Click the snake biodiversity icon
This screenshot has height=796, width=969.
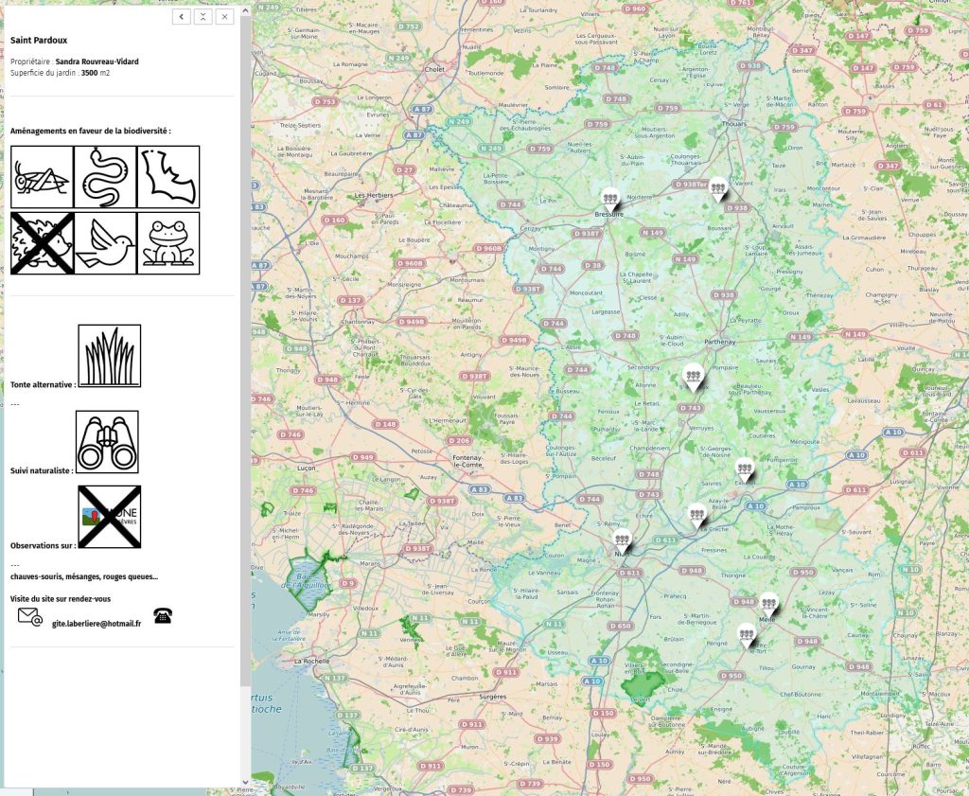105,177
